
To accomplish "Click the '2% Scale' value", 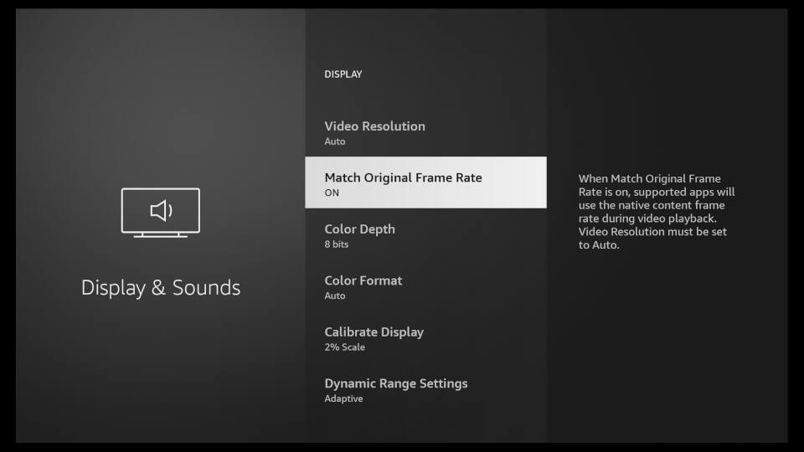I will [x=344, y=347].
